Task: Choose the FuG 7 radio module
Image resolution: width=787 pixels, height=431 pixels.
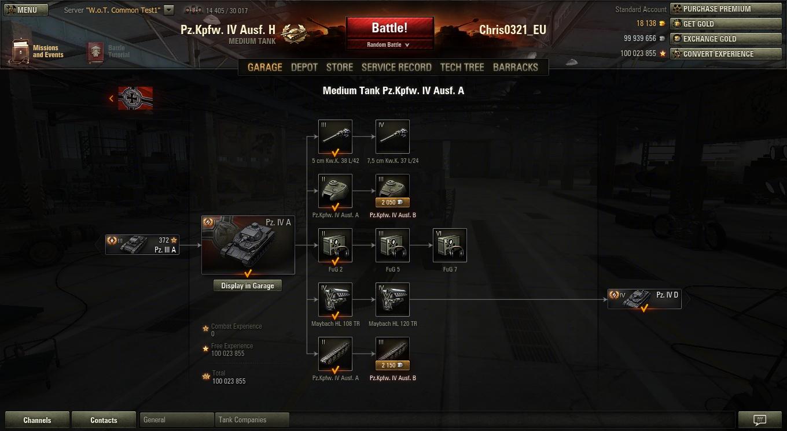Action: (450, 246)
